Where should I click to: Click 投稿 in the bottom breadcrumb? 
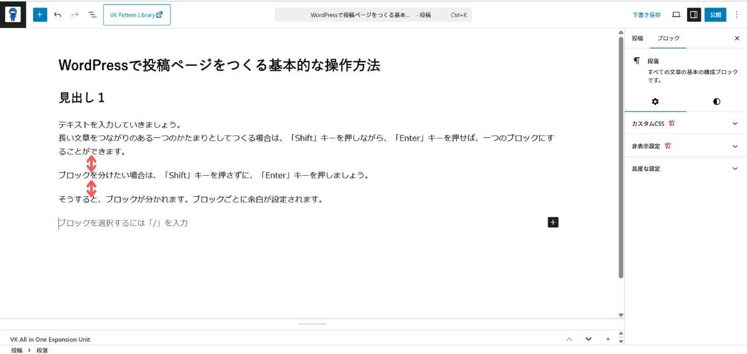(17, 350)
